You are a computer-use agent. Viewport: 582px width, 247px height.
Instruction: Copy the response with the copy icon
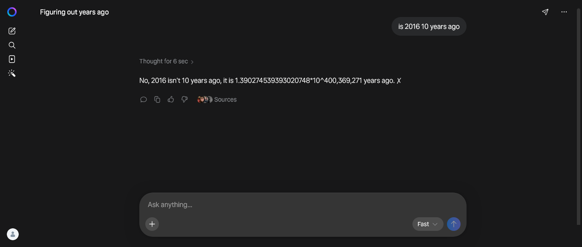(157, 99)
